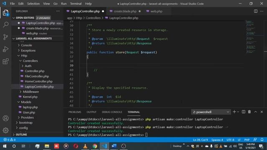Click the split editor right icon
Image resolution: width=267 pixels, height=150 pixels.
[x=256, y=11]
